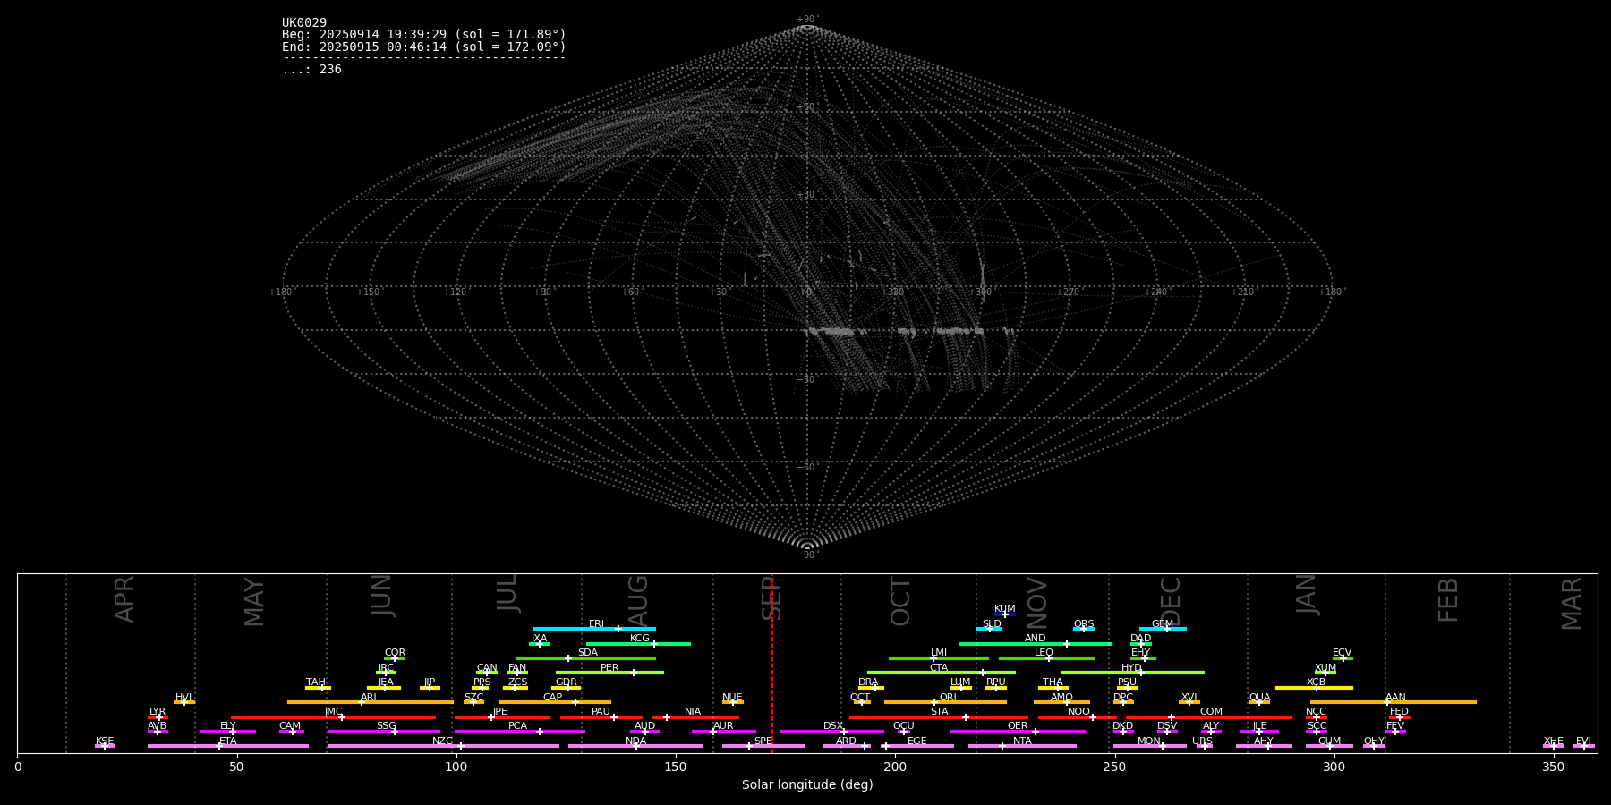Click the COM shower label

pyautogui.click(x=1211, y=712)
